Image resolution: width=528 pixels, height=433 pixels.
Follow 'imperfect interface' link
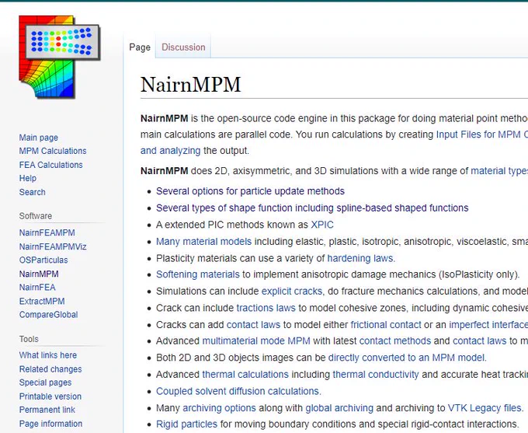coord(488,325)
